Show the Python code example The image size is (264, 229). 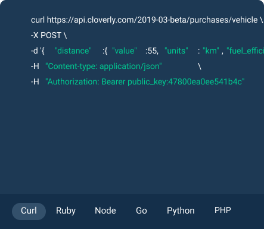tap(181, 211)
